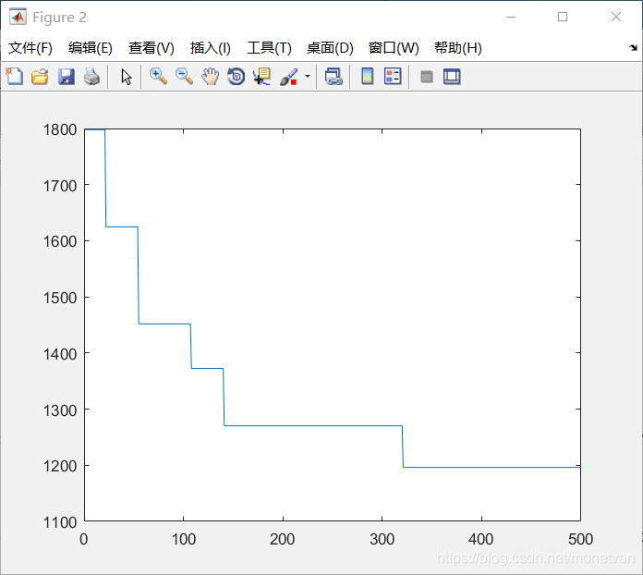
Task: Select the Data Cursor tool
Action: click(261, 77)
